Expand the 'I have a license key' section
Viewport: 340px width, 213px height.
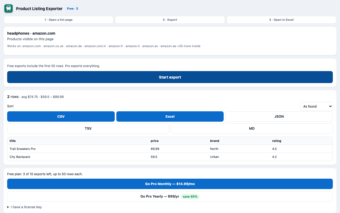pyautogui.click(x=24, y=207)
